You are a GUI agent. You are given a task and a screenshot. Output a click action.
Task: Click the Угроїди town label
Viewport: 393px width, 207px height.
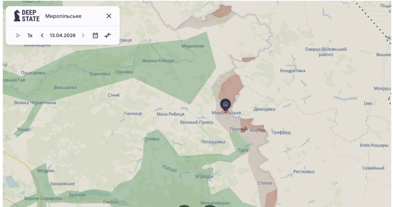tap(204, 176)
